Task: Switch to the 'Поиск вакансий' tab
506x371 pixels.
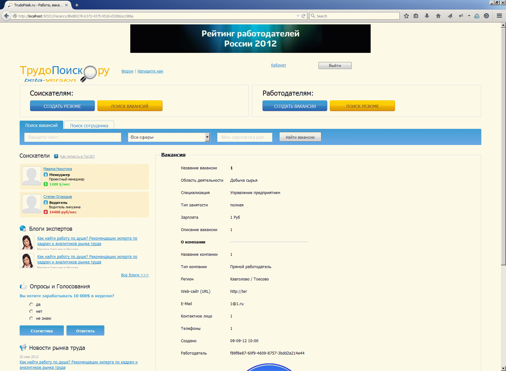Action: click(41, 125)
